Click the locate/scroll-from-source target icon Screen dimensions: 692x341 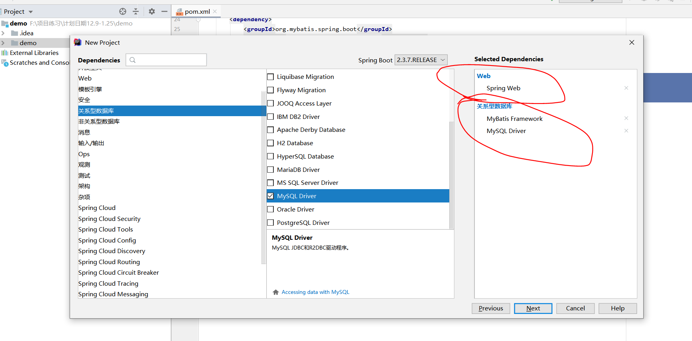123,11
